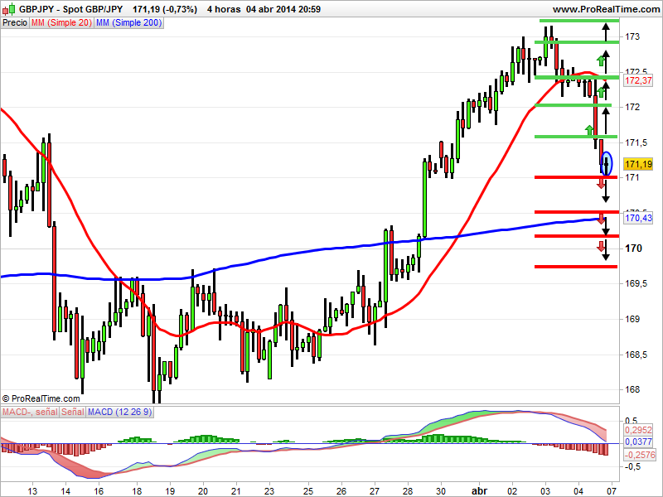Click the candlestick icon beside GBPJPY title
663x497 pixels.
9,9
